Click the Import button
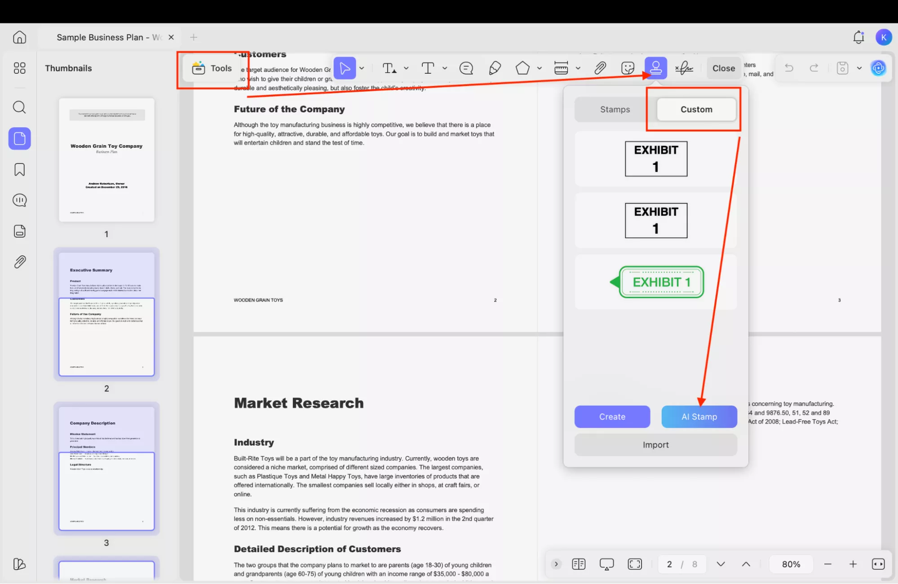 click(655, 445)
